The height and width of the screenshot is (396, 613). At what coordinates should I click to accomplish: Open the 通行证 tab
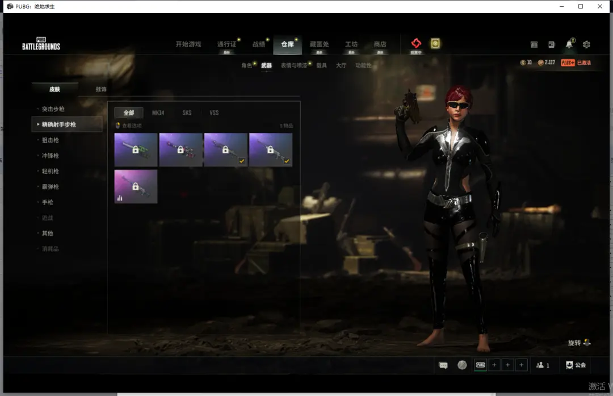226,44
